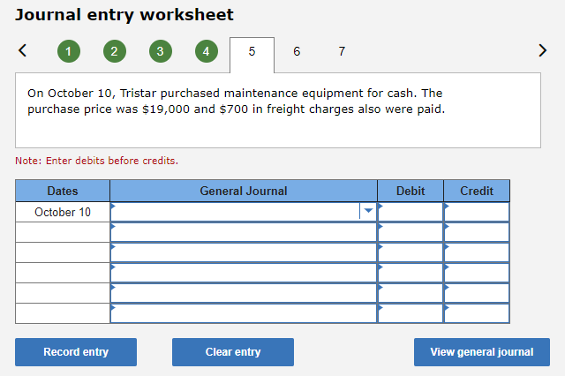The width and height of the screenshot is (565, 376).
Task: Click the Debit column header
Action: point(411,191)
